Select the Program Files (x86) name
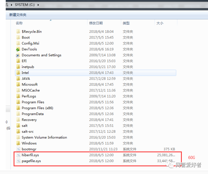The image size is (208, 174). pos(37,108)
